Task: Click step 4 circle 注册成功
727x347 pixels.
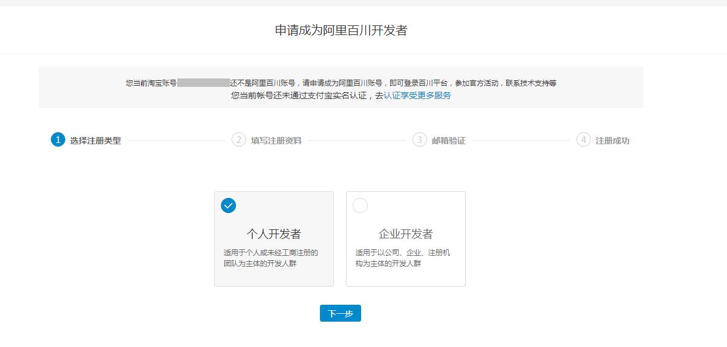Action: [584, 140]
